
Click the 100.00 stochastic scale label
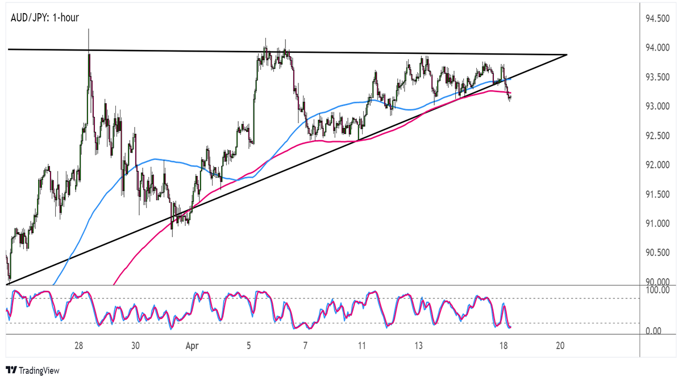click(x=657, y=290)
